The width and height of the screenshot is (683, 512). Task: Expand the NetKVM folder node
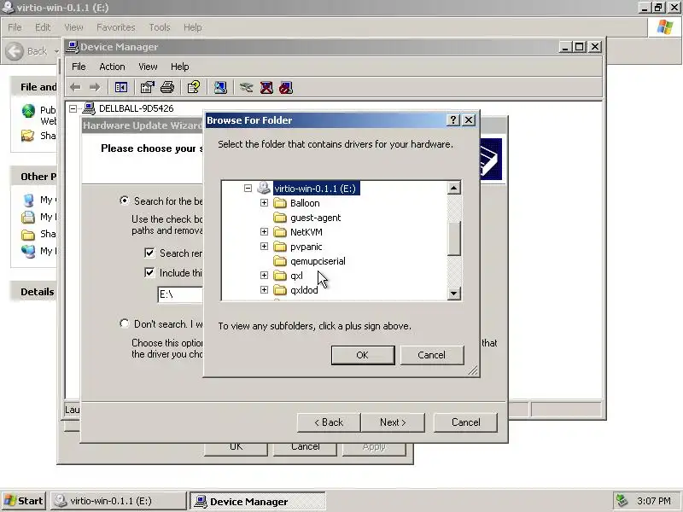point(264,231)
